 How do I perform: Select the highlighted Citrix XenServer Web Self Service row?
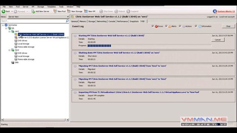(41, 34)
